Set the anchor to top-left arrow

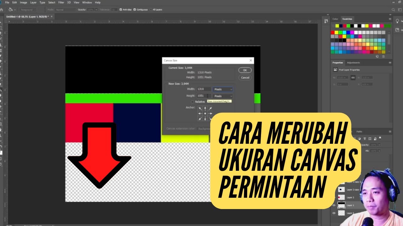click(200, 109)
